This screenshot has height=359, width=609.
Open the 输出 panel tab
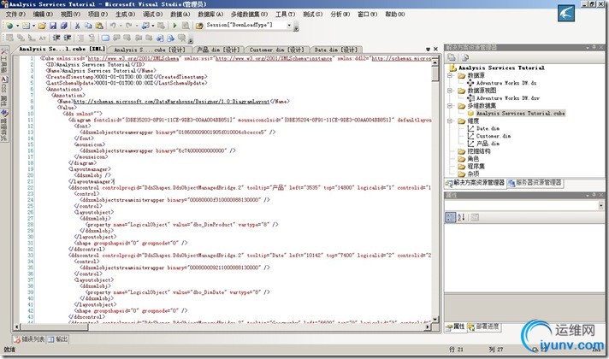[x=58, y=339]
